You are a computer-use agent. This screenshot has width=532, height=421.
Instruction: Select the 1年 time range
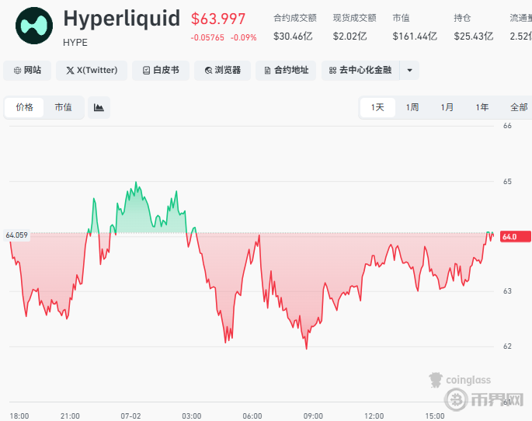point(482,107)
